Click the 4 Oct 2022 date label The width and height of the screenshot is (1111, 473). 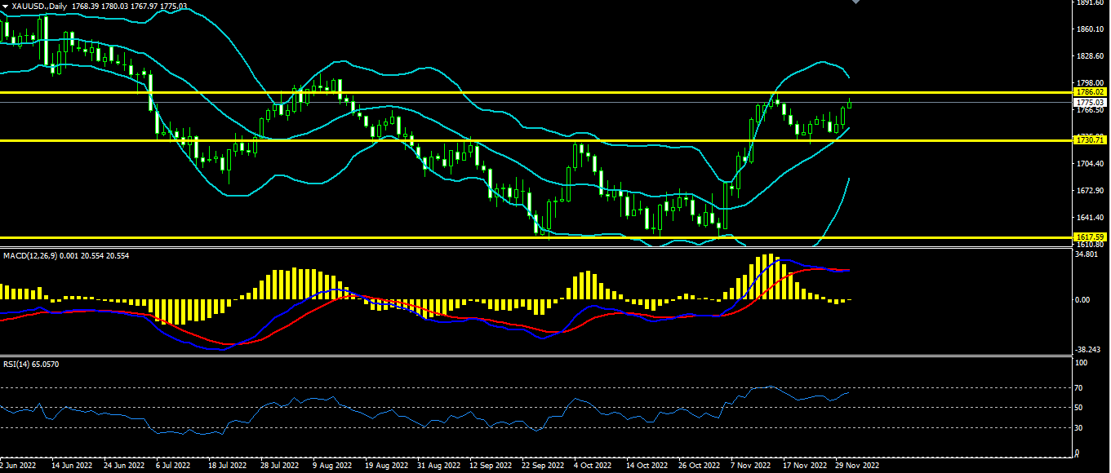(x=591, y=466)
